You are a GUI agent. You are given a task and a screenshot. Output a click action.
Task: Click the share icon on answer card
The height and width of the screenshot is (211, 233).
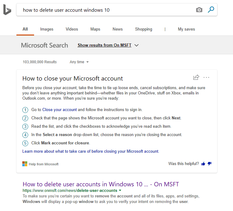click(196, 77)
